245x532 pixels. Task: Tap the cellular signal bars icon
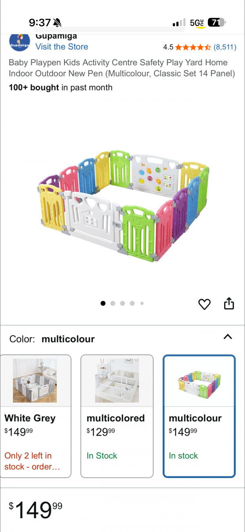pyautogui.click(x=179, y=23)
